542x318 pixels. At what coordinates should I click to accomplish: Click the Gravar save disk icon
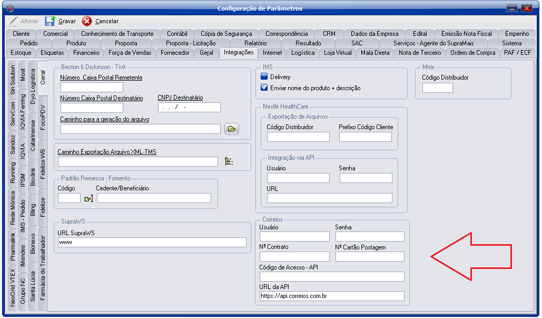point(50,21)
